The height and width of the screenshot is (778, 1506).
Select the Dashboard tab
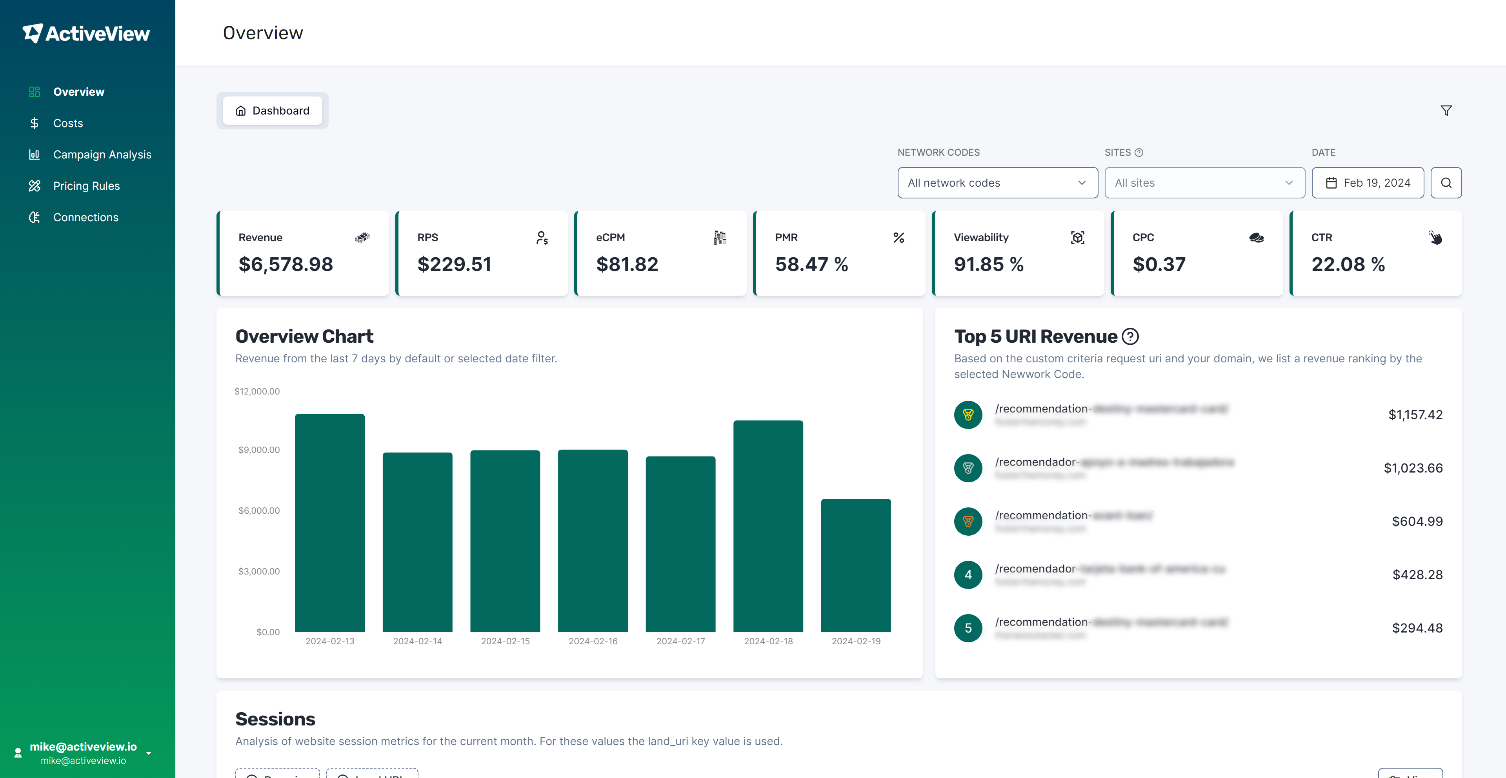273,111
